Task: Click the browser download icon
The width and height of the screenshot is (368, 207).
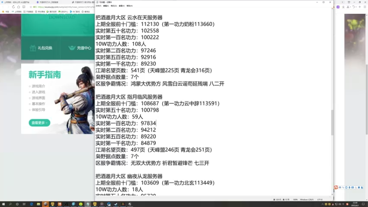Action: [343, 7]
